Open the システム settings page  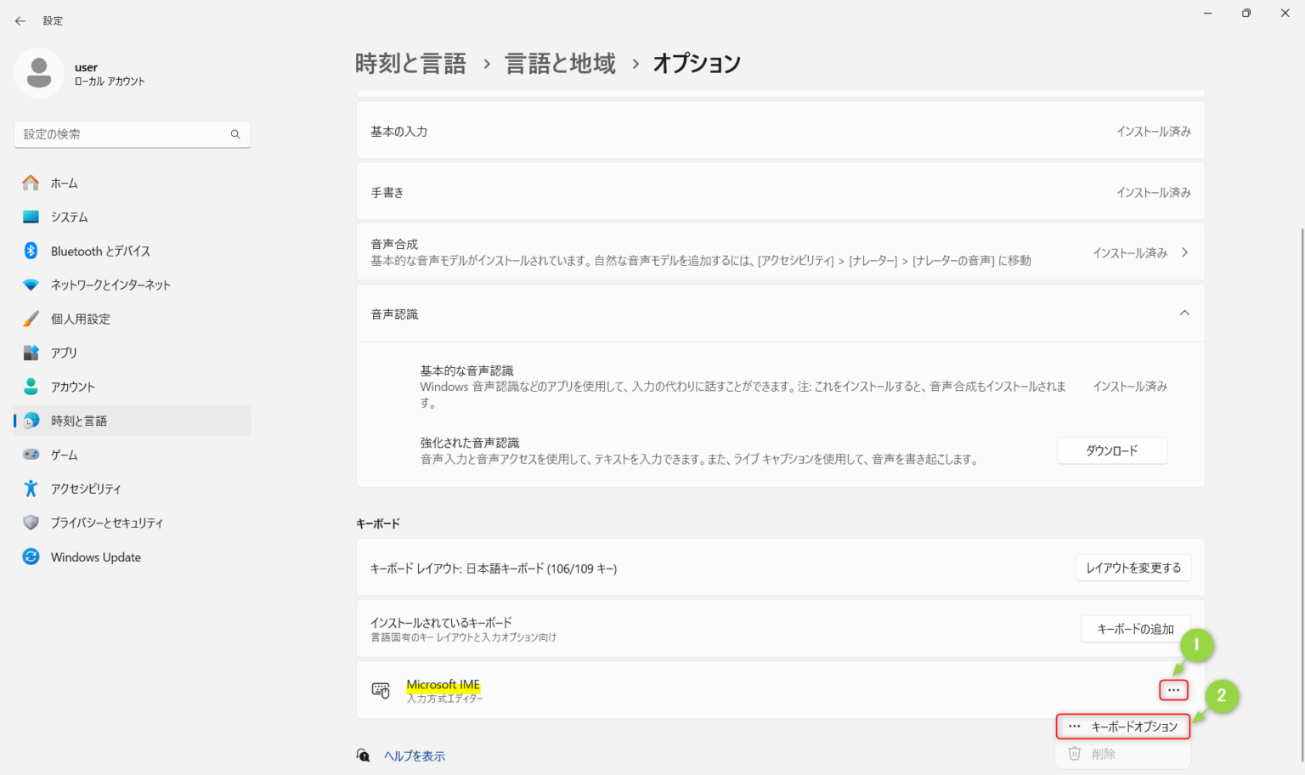tap(69, 218)
